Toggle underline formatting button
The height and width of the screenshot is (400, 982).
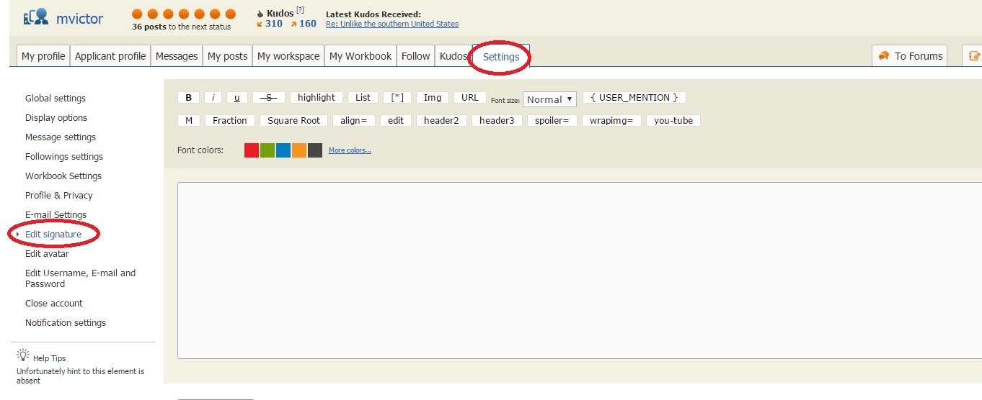[236, 98]
